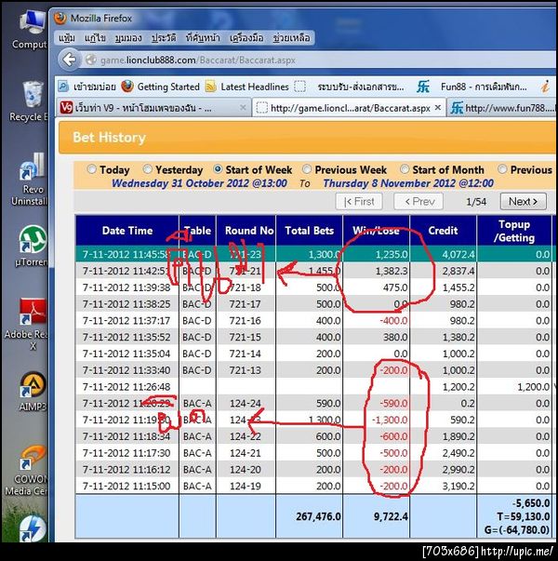Open the ระบบรับ-ส่งเอกสาร bookmark
Screen dimensions: 558x561
[x=349, y=87]
